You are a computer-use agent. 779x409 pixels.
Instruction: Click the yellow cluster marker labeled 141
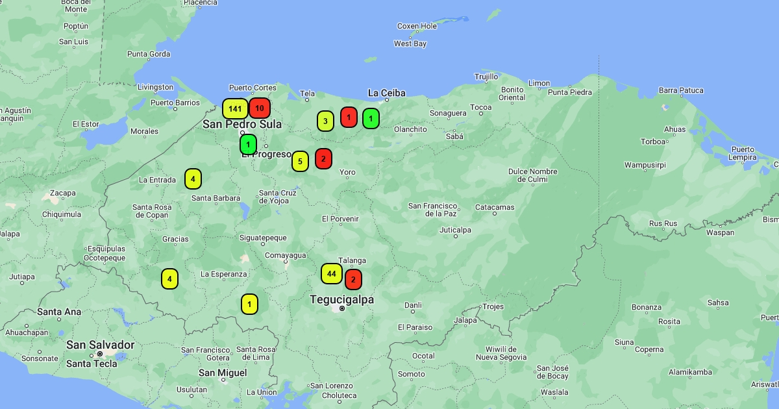(x=235, y=108)
